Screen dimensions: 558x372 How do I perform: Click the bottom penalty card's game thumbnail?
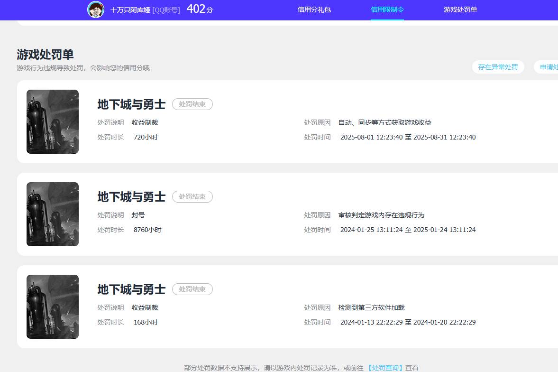click(x=52, y=307)
